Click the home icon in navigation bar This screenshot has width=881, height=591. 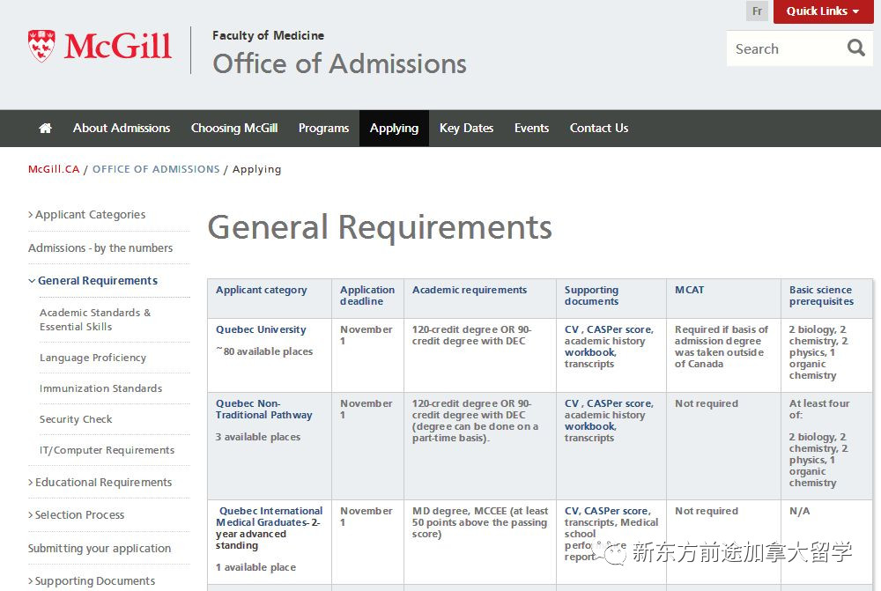[46, 128]
